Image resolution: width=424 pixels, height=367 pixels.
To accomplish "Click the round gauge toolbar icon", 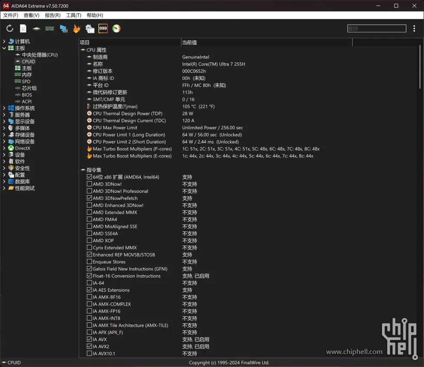I will point(116,29).
